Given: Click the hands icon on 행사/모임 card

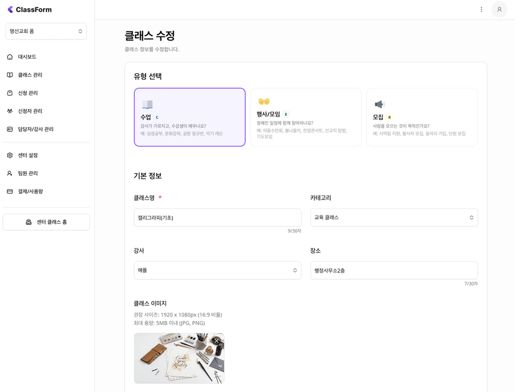Looking at the screenshot, I should [264, 101].
